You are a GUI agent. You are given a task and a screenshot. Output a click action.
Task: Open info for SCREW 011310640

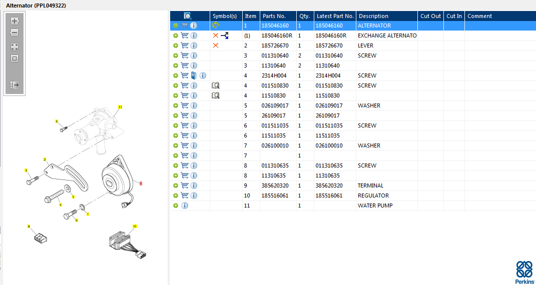(x=194, y=55)
